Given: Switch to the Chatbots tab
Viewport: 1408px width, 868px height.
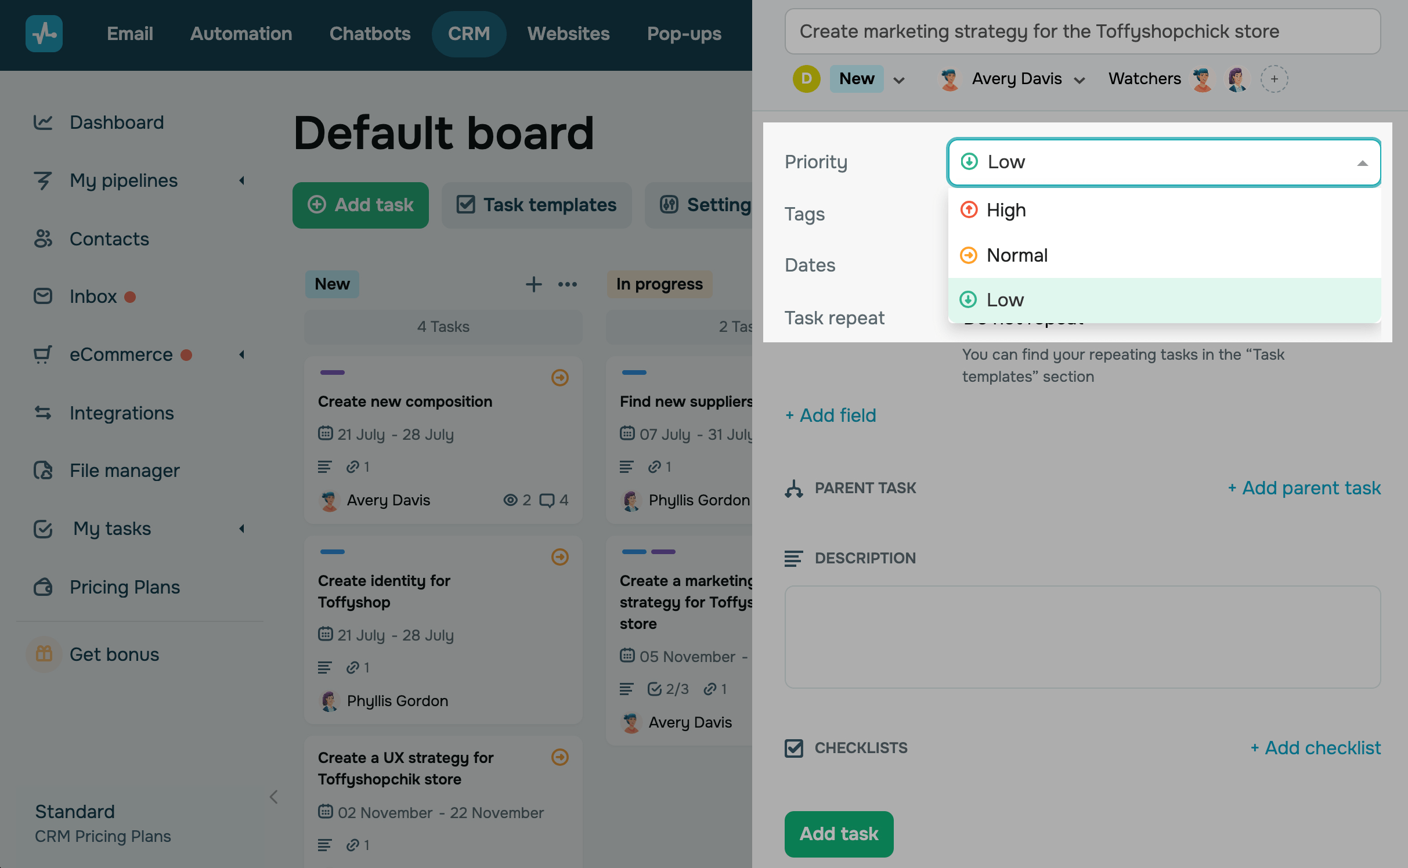Looking at the screenshot, I should (x=370, y=34).
